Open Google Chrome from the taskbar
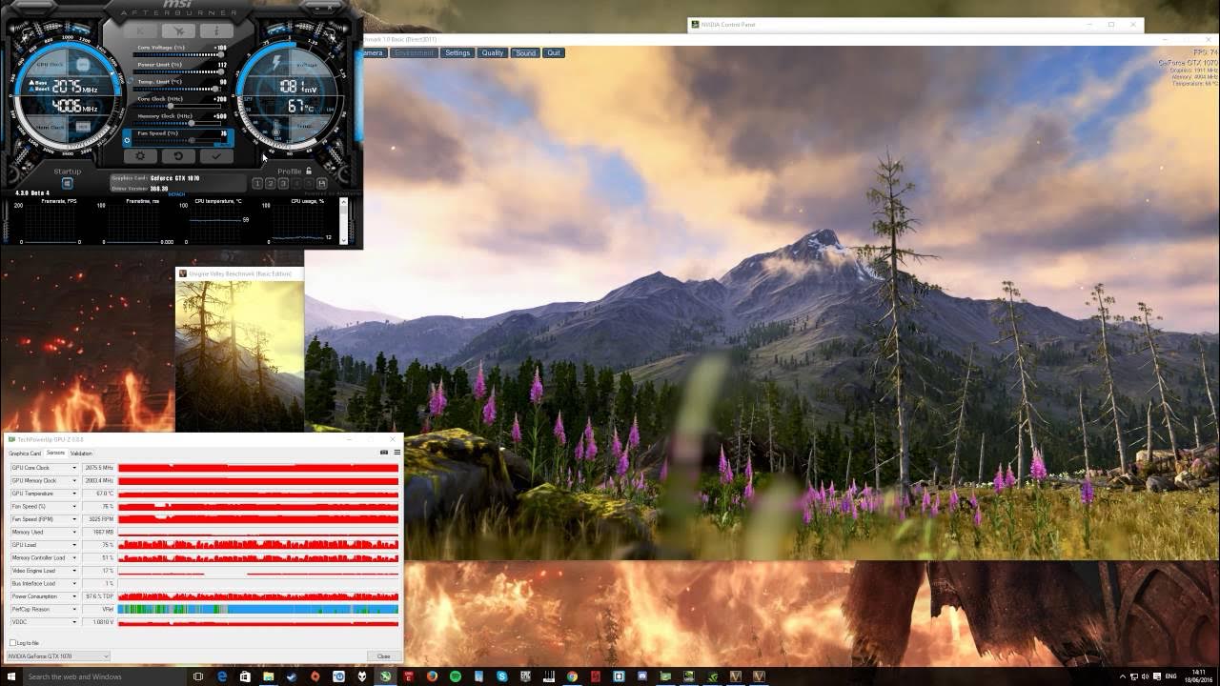 coord(572,676)
